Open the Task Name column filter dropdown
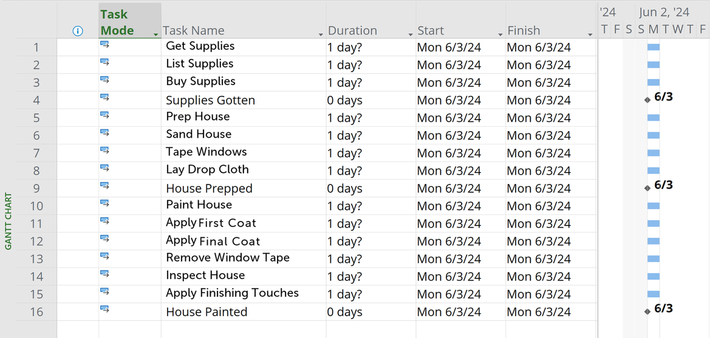 (321, 35)
